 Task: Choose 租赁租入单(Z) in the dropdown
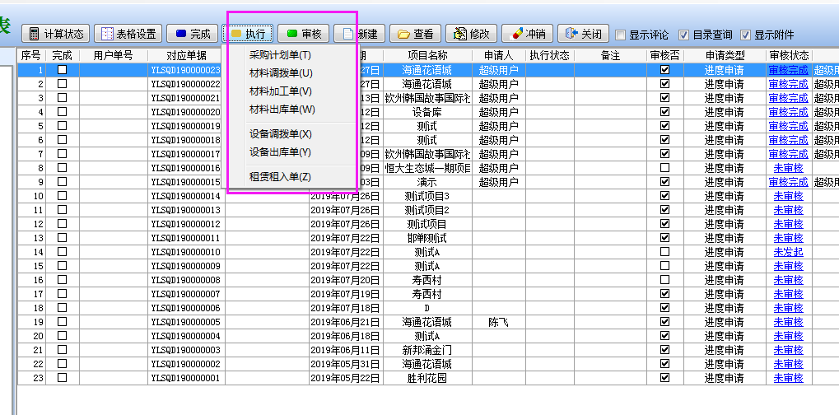tap(280, 177)
